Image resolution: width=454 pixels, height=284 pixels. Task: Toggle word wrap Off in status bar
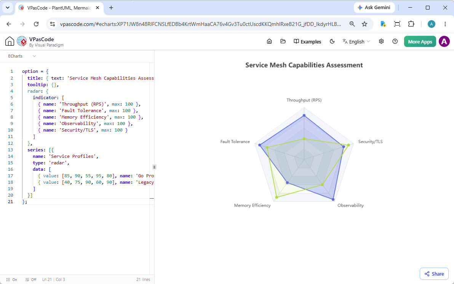(31, 280)
